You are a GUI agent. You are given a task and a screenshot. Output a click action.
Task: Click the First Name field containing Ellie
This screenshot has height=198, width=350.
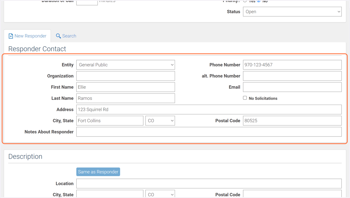tap(126, 87)
